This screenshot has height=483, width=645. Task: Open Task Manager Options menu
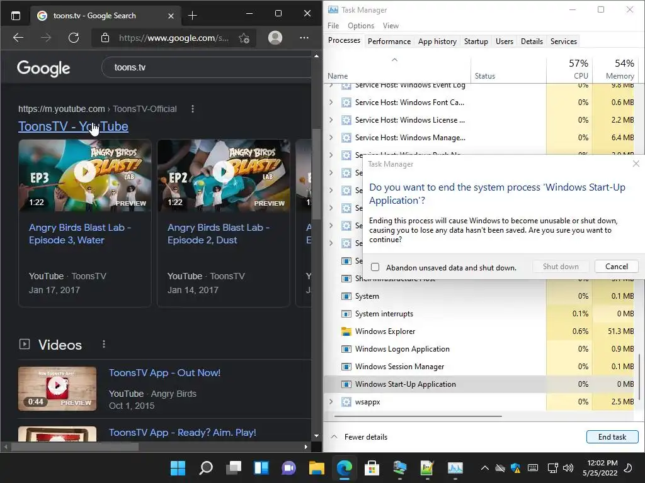tap(361, 25)
